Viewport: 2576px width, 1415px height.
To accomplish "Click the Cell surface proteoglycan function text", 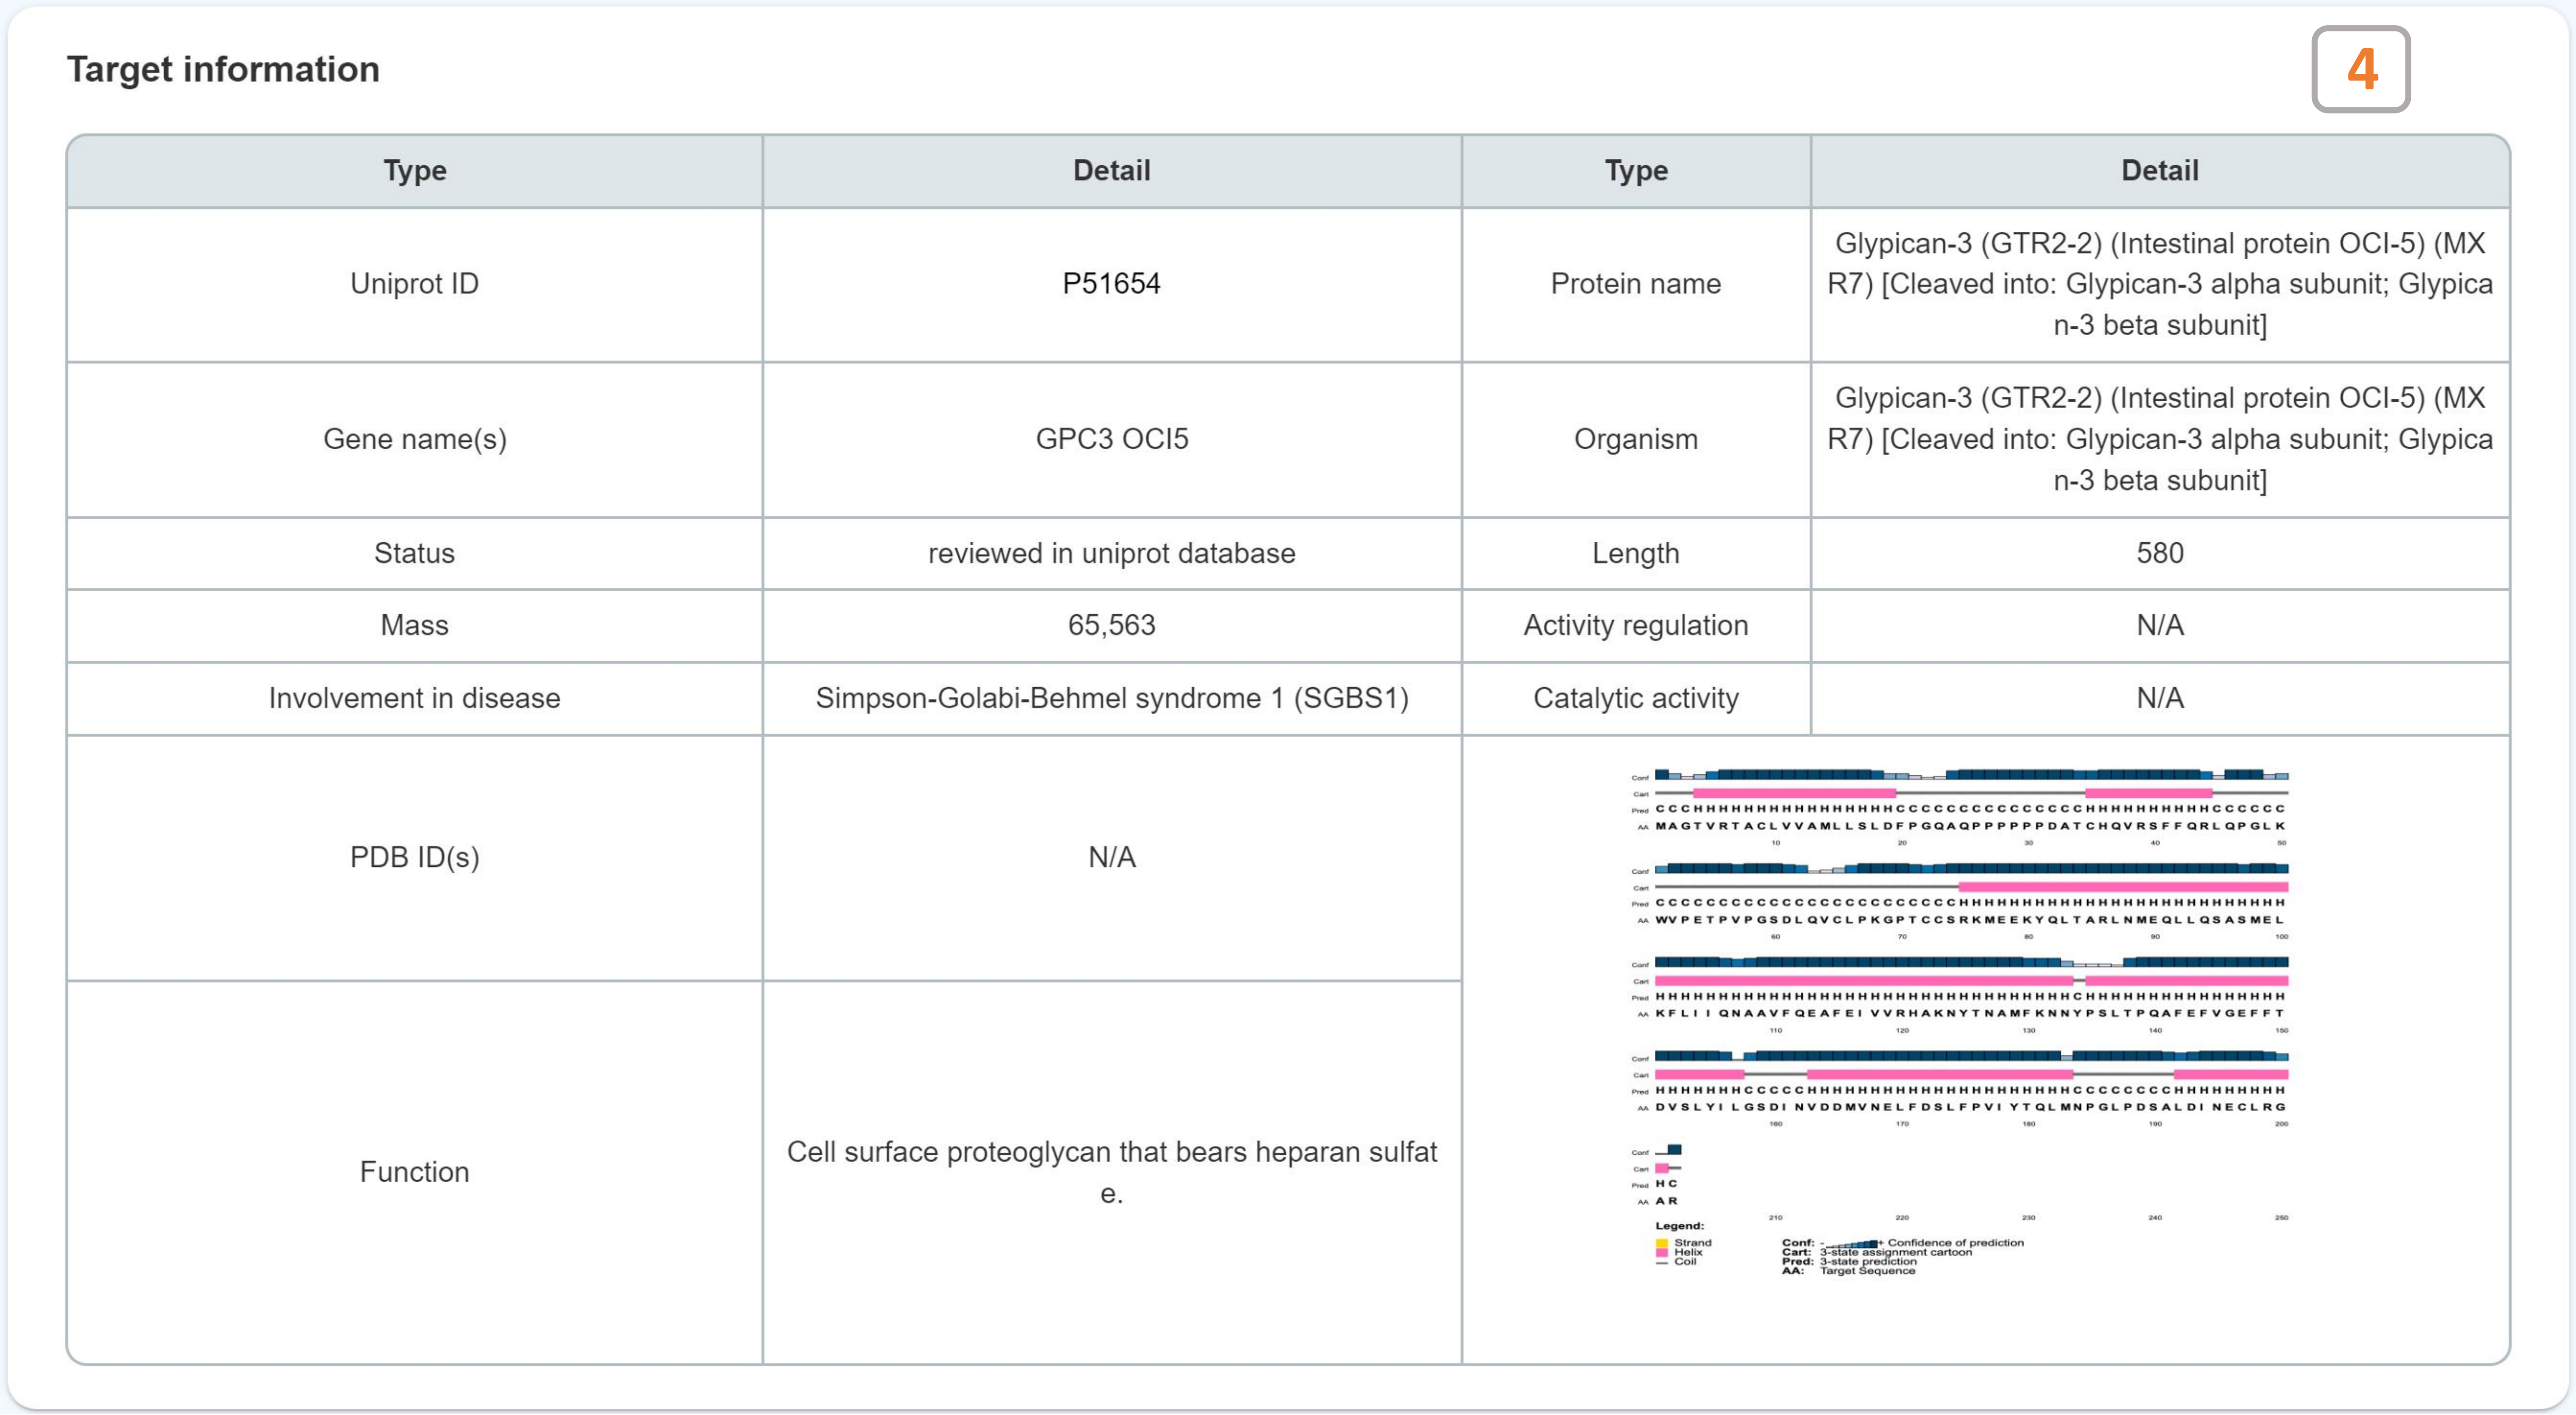I will pos(1111,1171).
